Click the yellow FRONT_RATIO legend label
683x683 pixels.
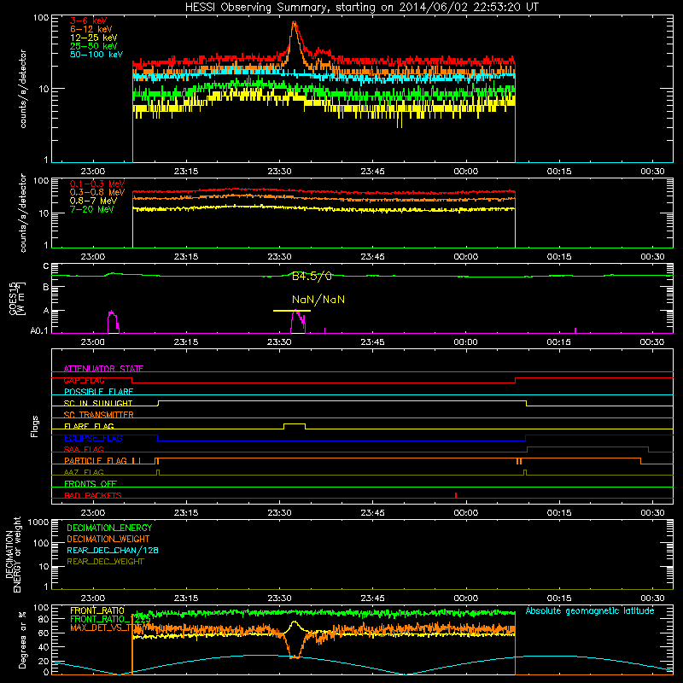[x=97, y=610]
